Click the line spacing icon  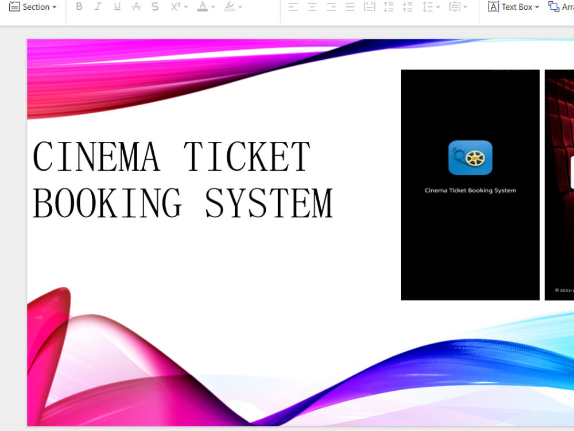click(x=428, y=6)
